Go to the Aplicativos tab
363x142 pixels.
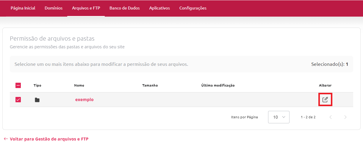click(159, 8)
